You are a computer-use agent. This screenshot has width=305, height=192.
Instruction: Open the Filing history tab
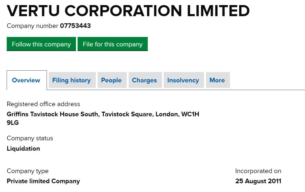pyautogui.click(x=71, y=80)
